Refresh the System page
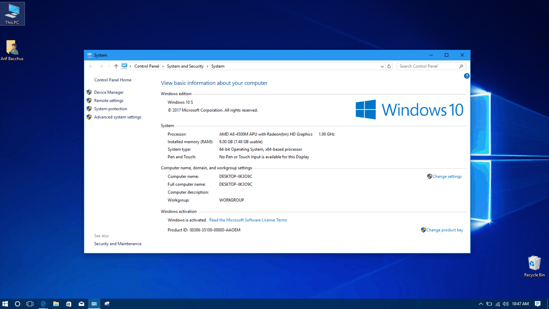Viewport: 549px width, 309px height. click(x=389, y=66)
